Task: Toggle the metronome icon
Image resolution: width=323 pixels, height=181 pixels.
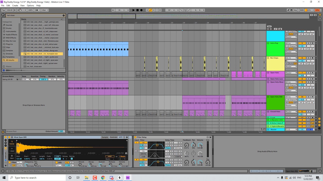Action: click(x=37, y=10)
